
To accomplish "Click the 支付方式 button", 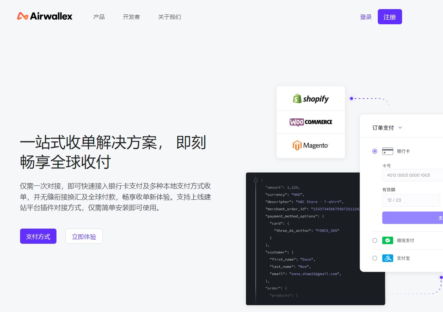I will (x=38, y=236).
